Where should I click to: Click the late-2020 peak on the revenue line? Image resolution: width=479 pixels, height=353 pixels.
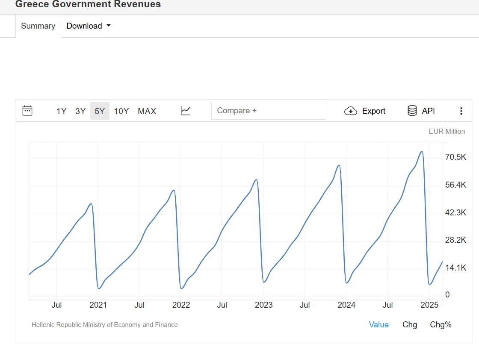click(x=91, y=204)
